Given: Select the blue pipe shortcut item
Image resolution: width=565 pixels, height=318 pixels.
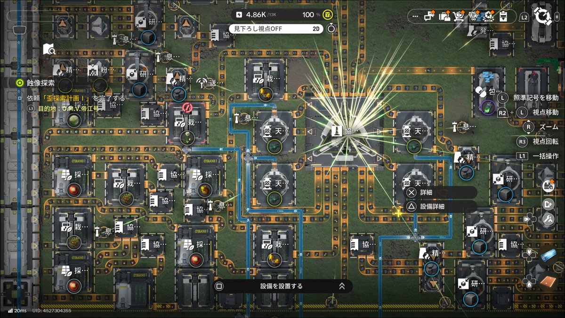Looking at the screenshot, I should point(548,255).
